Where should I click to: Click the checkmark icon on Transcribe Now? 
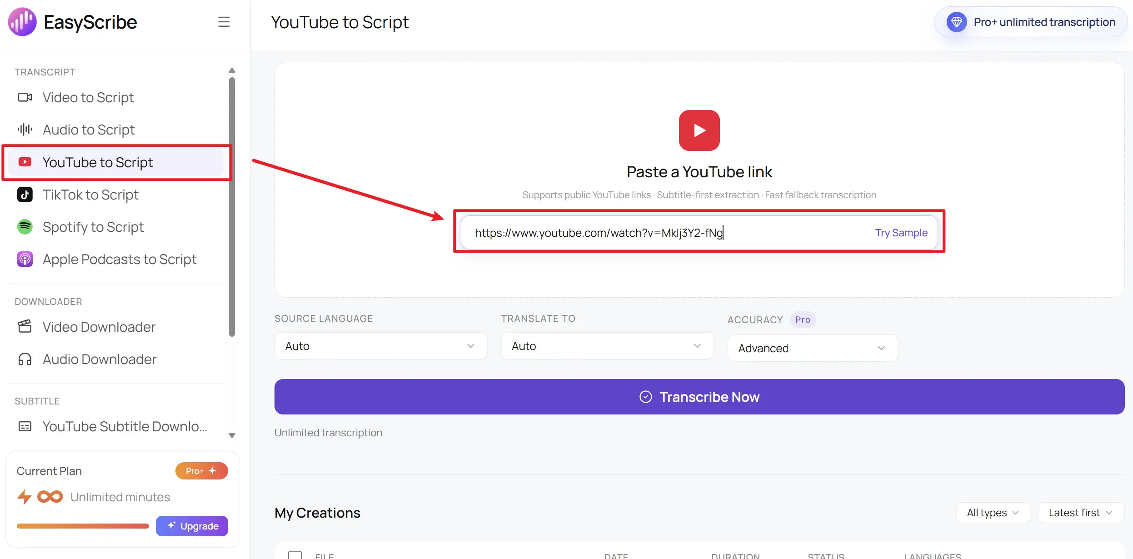[x=646, y=397]
